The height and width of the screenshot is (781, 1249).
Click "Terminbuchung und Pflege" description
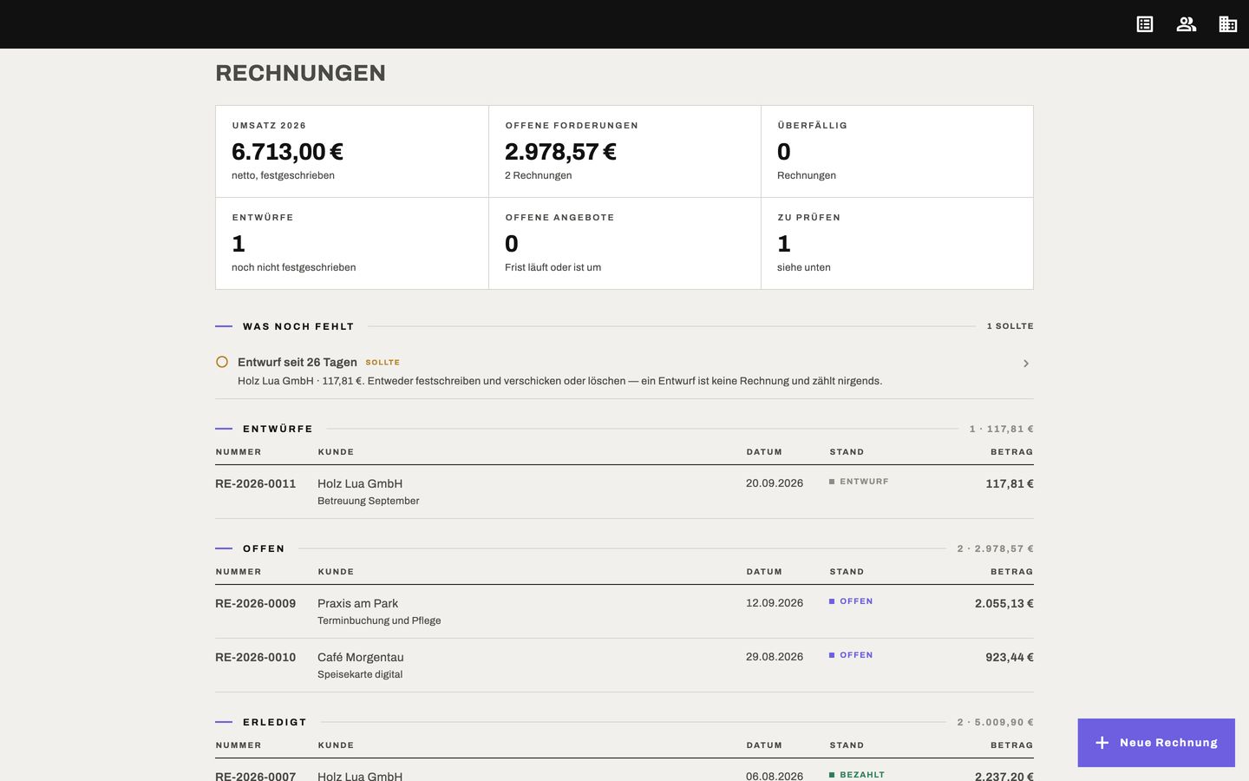tap(379, 620)
